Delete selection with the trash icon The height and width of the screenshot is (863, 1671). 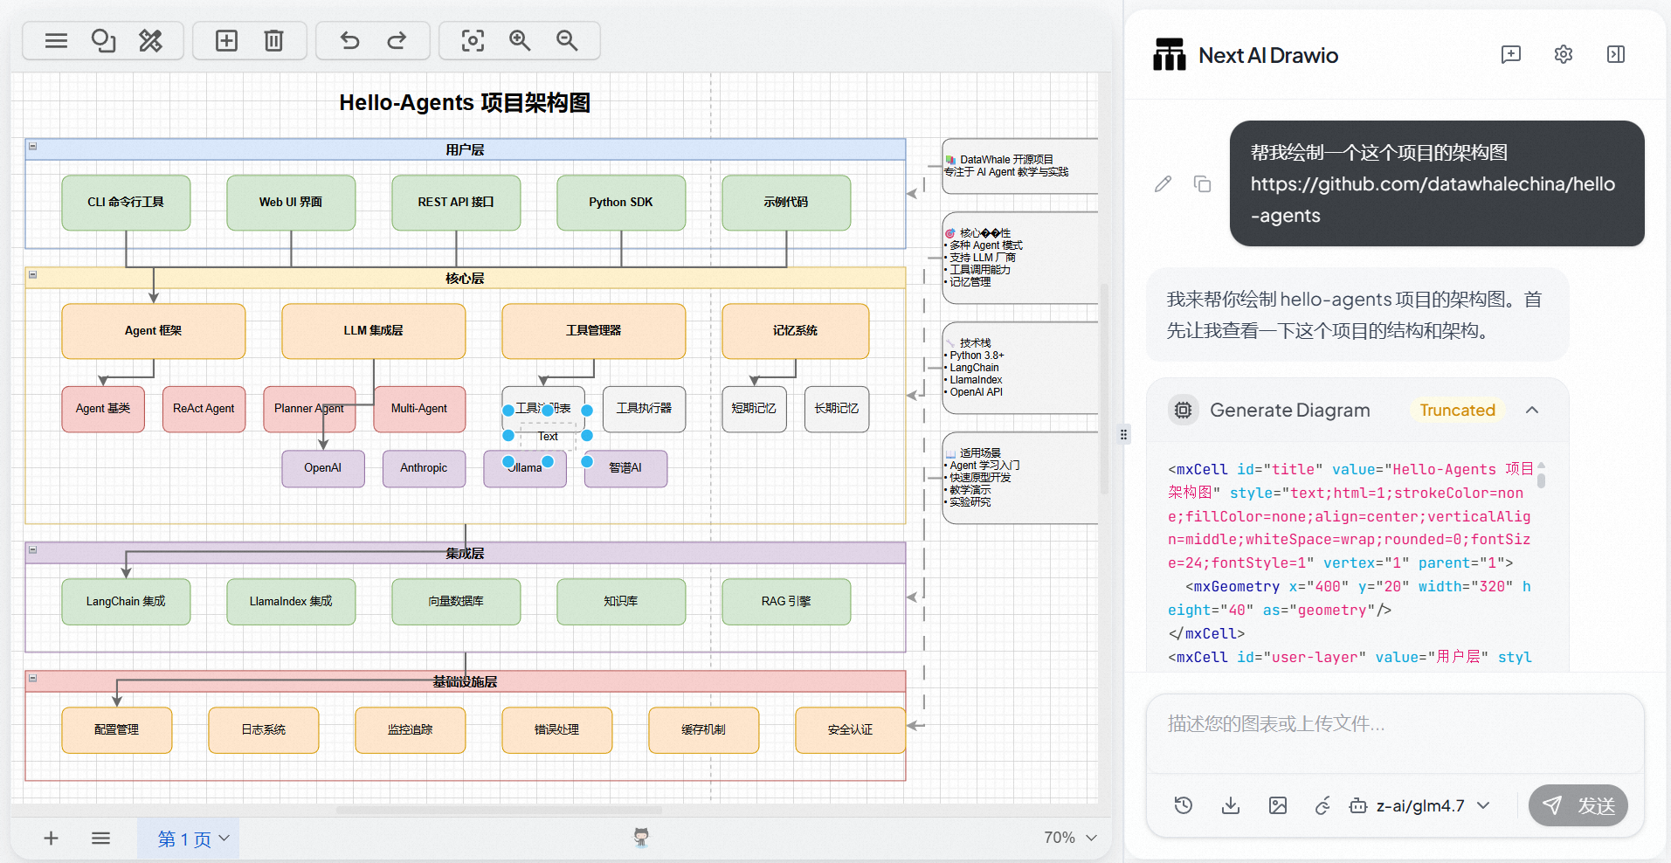tap(273, 41)
